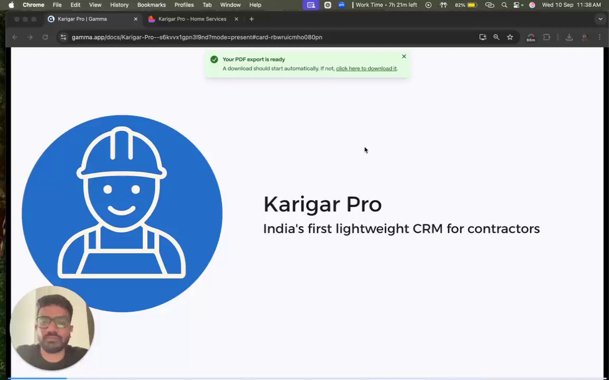Expand the tab search dropdown arrow
The width and height of the screenshot is (609, 380).
tap(600, 19)
